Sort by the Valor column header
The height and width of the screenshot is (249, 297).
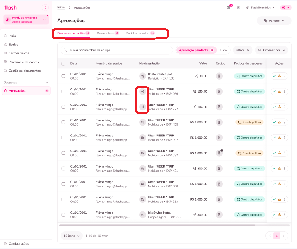coord(203,63)
